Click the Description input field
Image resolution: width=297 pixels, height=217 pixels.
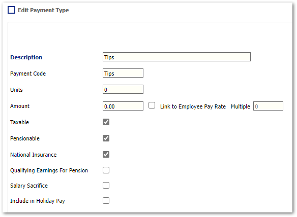[176, 57]
